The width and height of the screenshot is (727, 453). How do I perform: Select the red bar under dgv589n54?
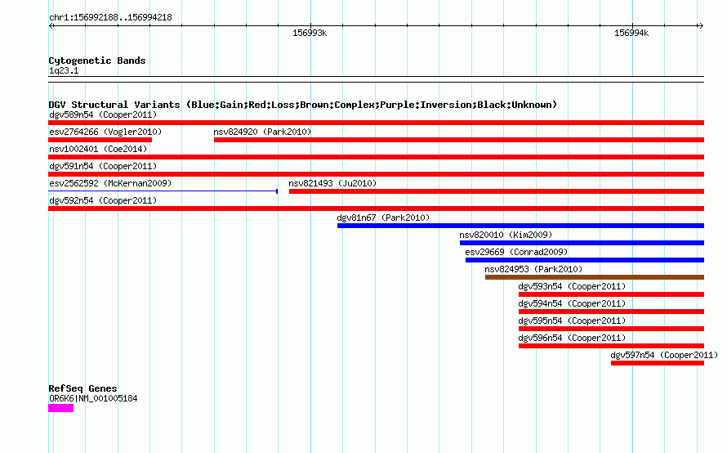click(376, 123)
